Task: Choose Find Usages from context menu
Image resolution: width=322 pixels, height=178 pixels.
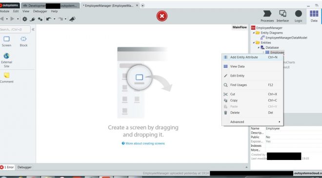Action: [253, 85]
